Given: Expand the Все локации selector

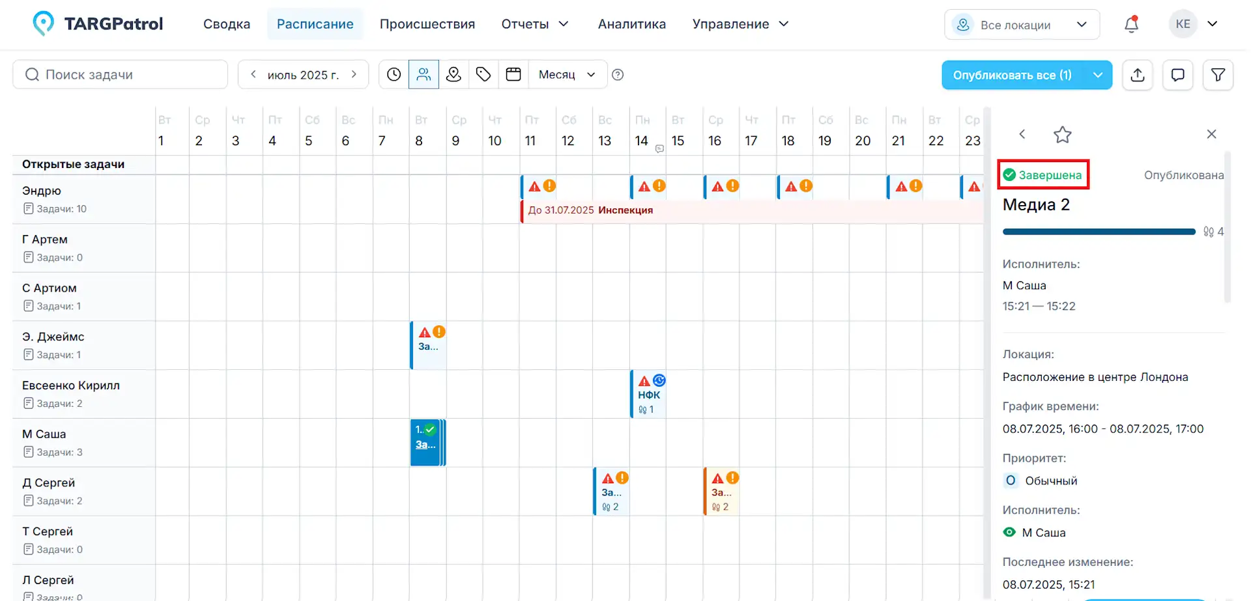Looking at the screenshot, I should coord(1021,24).
